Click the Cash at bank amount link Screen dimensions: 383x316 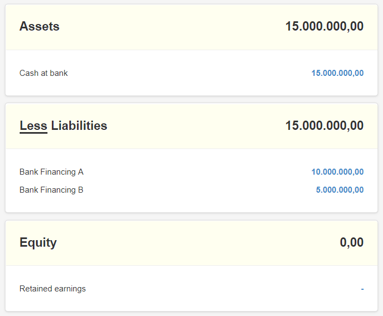tap(337, 73)
